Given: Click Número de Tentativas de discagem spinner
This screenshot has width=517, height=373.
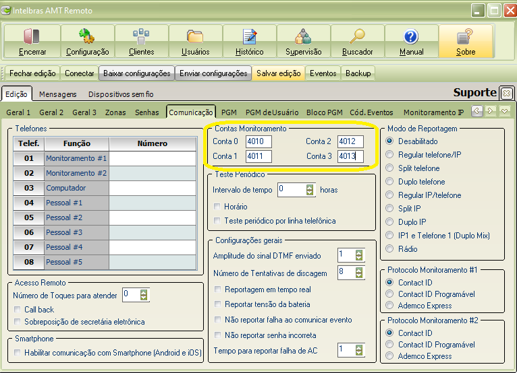Looking at the screenshot, I should [359, 273].
